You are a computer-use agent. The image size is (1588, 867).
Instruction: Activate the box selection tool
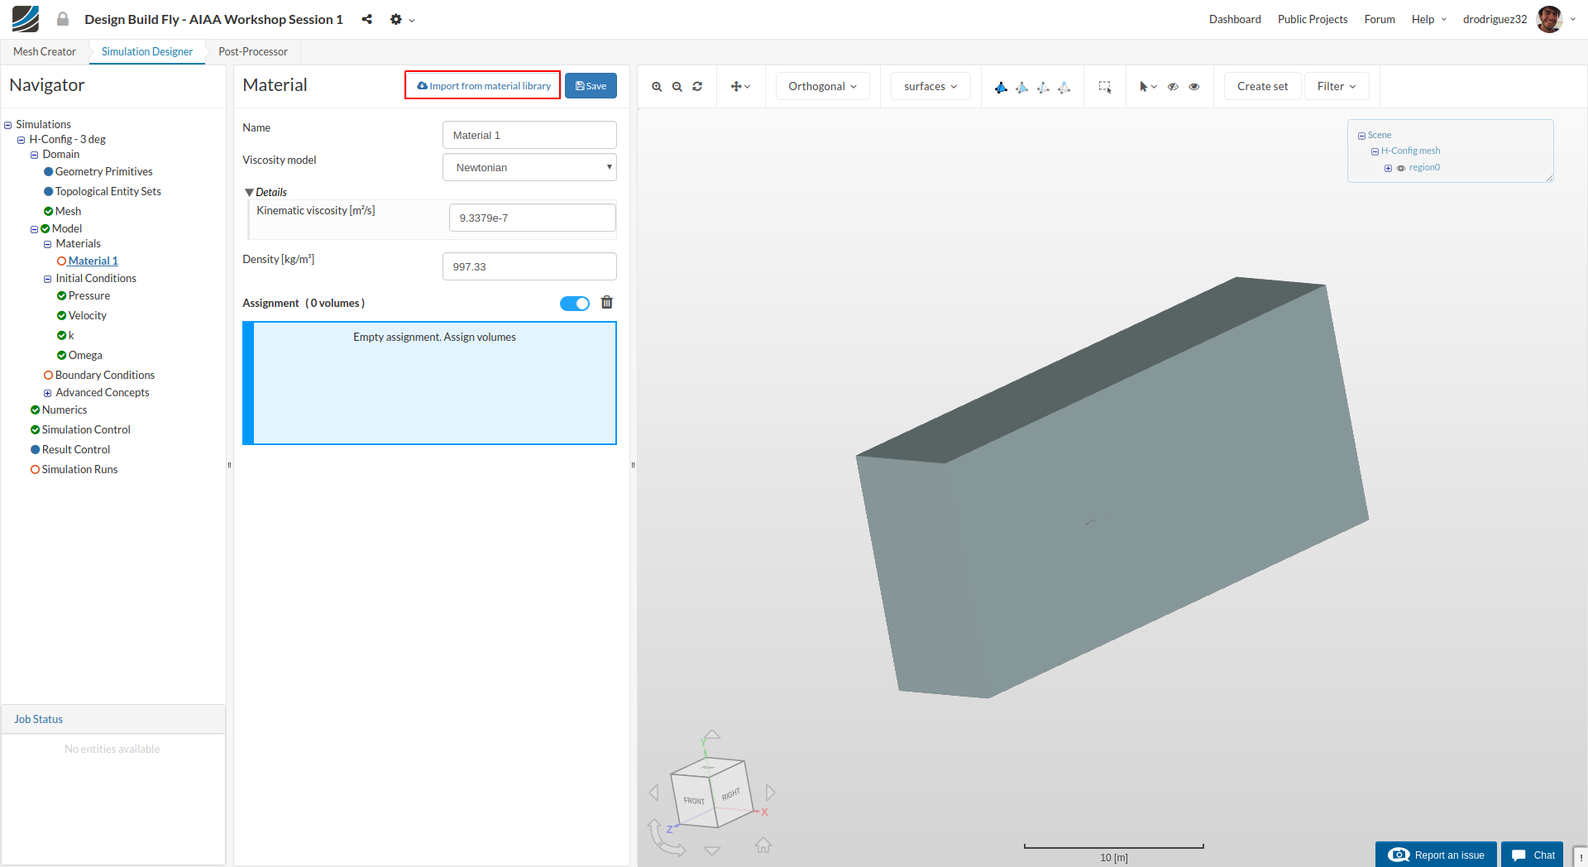1104,87
